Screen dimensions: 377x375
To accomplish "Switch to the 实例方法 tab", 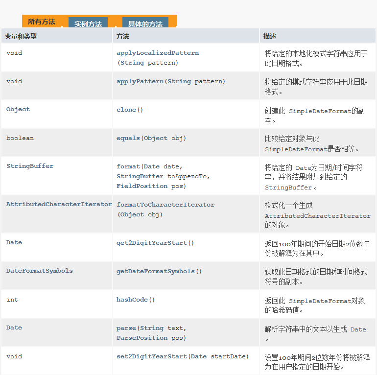I will (88, 23).
